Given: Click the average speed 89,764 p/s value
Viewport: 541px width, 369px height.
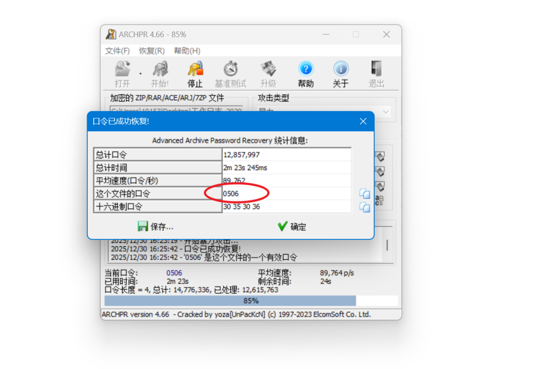Looking at the screenshot, I should [x=337, y=273].
